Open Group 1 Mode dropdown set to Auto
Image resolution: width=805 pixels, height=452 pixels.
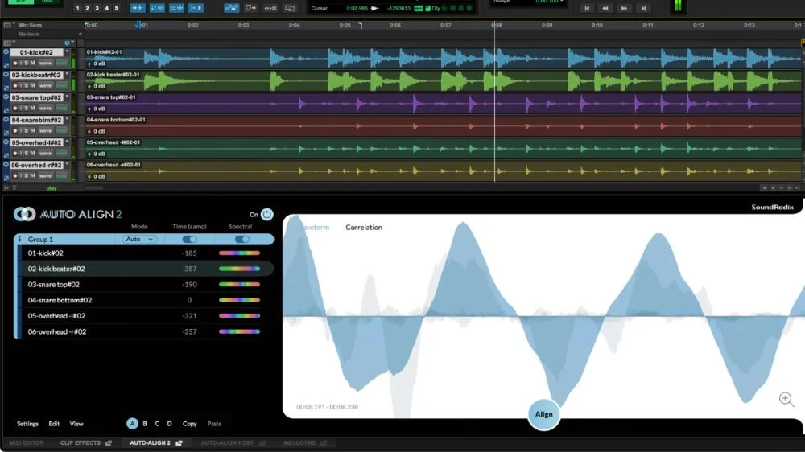click(139, 239)
